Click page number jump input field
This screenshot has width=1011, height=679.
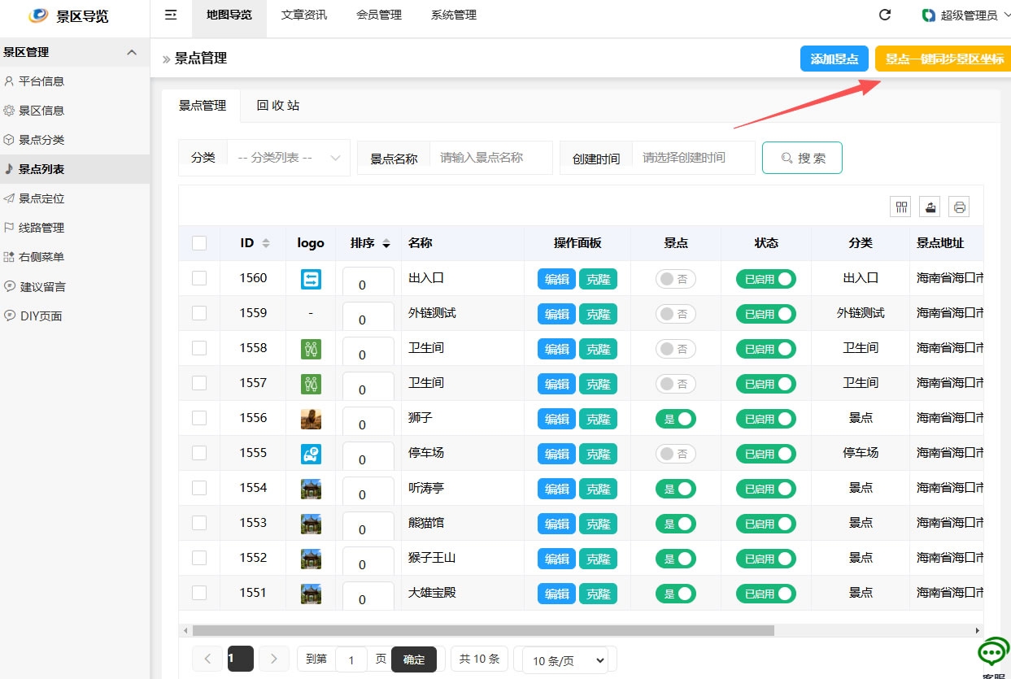click(x=351, y=660)
